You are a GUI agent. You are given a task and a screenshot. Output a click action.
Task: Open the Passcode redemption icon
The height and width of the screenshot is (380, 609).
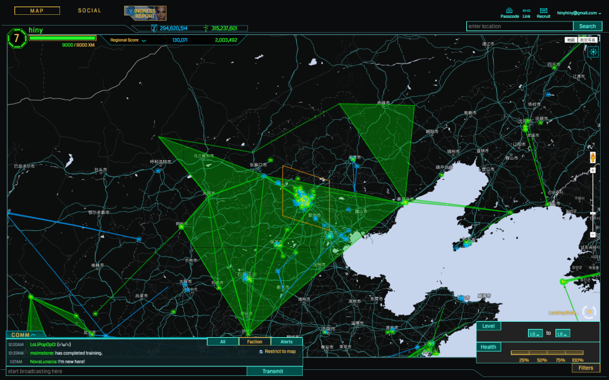(x=509, y=11)
